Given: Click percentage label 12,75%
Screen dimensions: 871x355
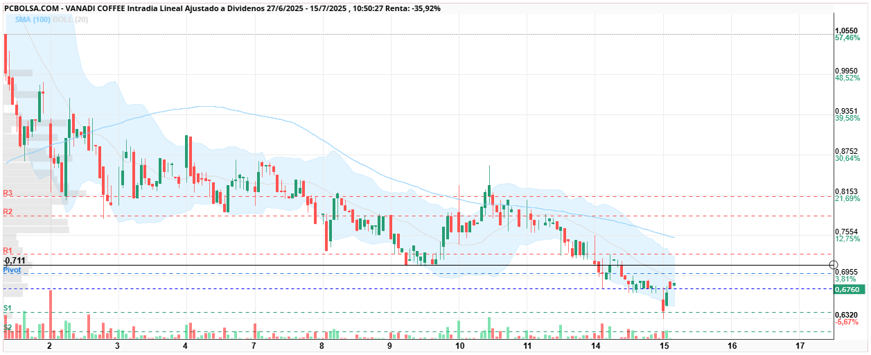Looking at the screenshot, I should pyautogui.click(x=847, y=239).
